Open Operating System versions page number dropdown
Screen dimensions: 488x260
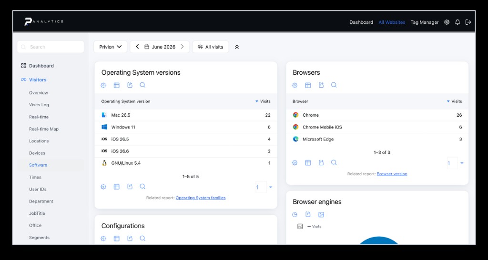[264, 187]
